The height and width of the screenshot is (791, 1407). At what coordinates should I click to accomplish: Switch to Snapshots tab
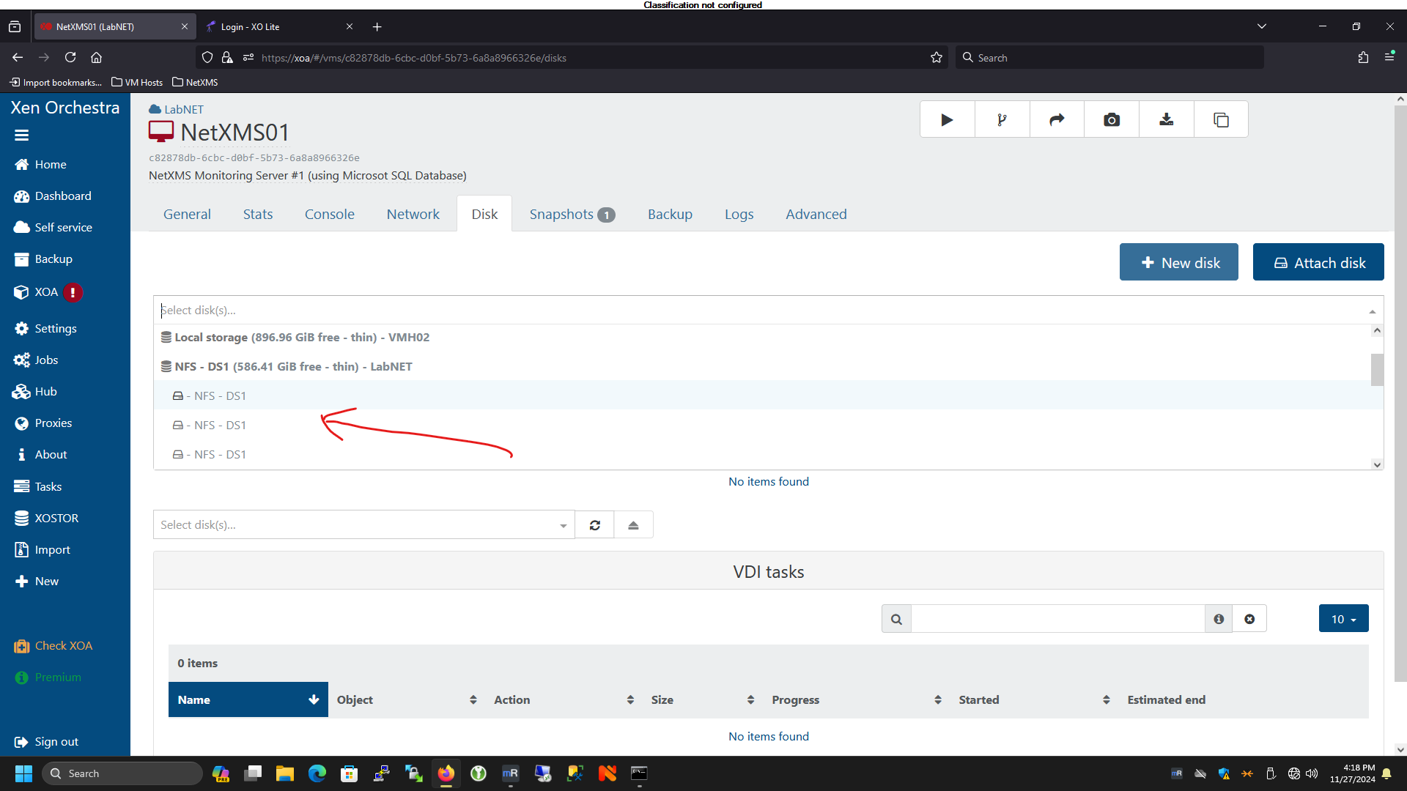click(x=572, y=215)
